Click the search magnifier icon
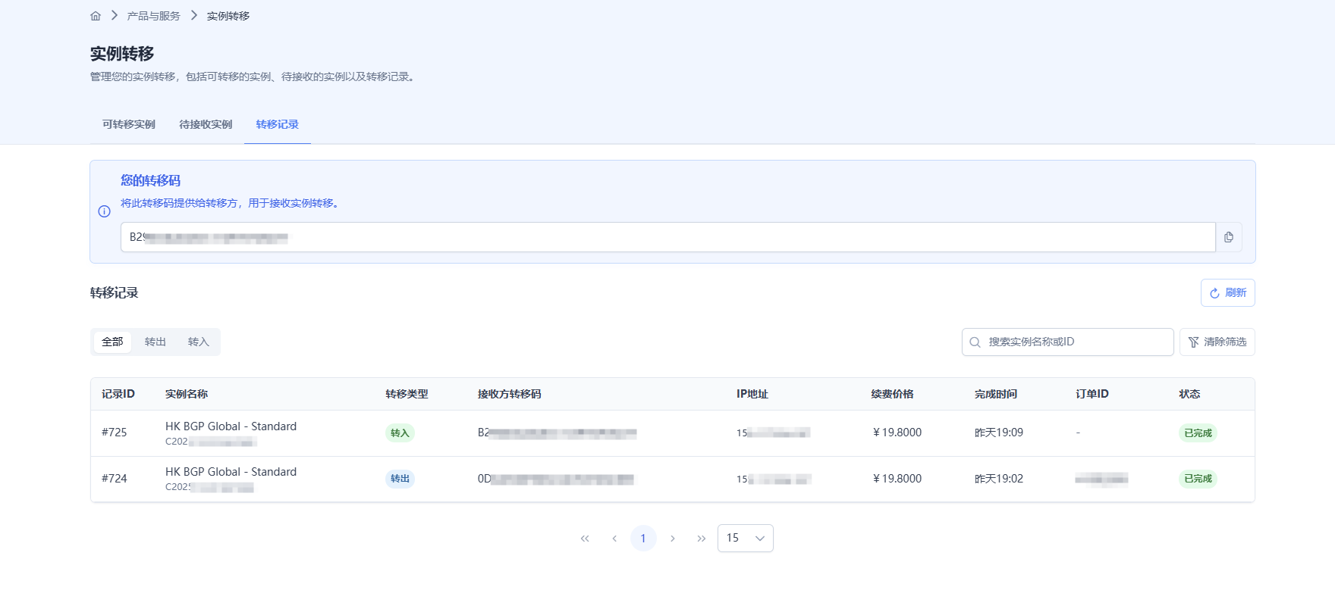The image size is (1335, 609). (x=975, y=342)
